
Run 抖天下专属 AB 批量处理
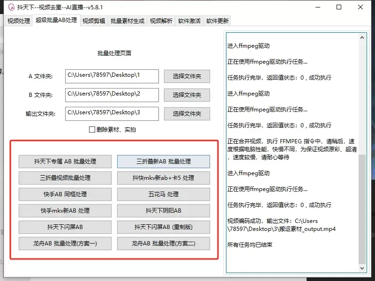tap(65, 162)
